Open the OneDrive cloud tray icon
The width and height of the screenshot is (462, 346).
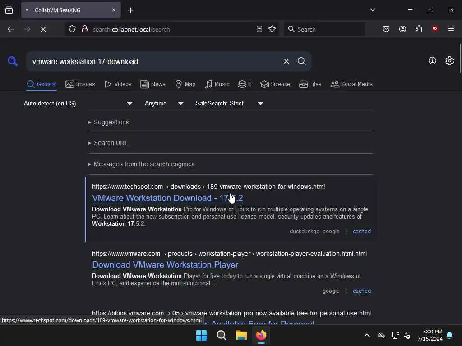click(x=381, y=335)
